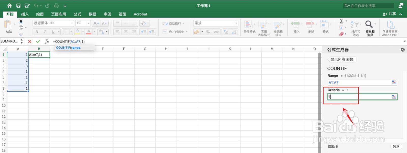Activate the format painter brush
407x153 pixels.
pyautogui.click(x=21, y=34)
